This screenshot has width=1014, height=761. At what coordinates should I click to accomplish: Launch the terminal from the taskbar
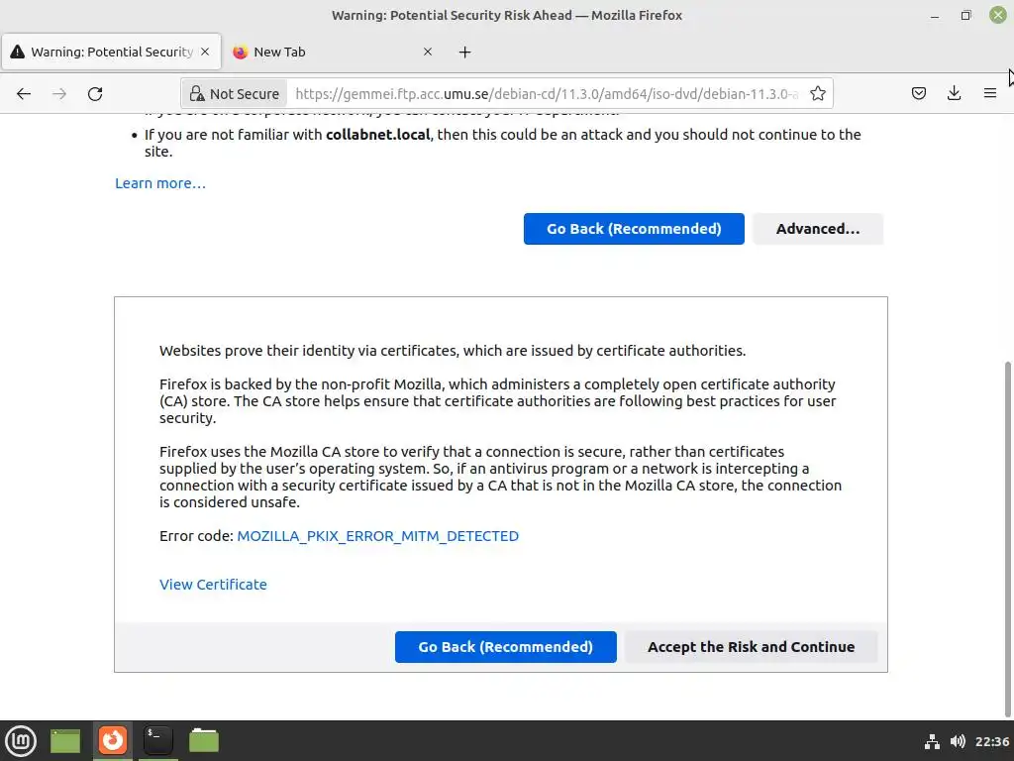[x=157, y=740]
